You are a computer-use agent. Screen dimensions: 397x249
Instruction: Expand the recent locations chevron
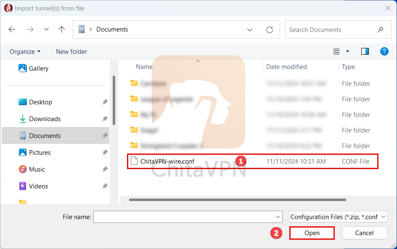(46, 29)
